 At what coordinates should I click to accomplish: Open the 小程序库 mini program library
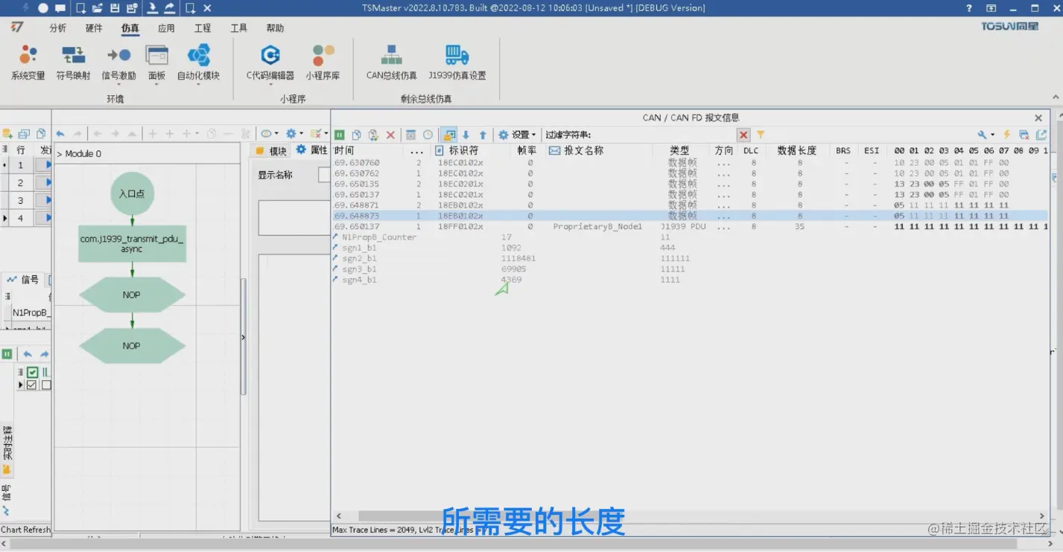click(323, 62)
